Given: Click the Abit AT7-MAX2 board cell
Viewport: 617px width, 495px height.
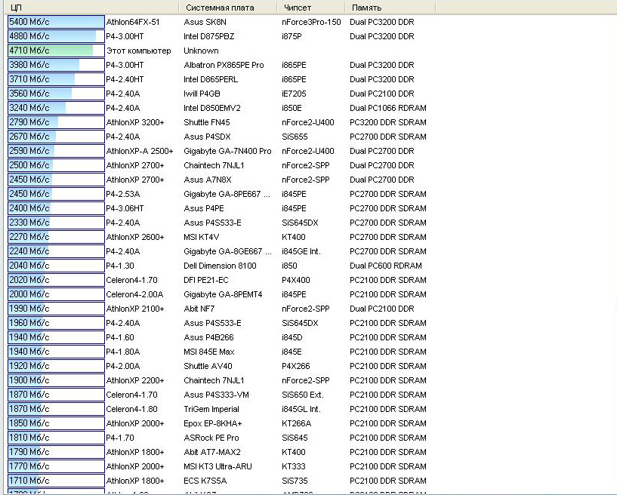Looking at the screenshot, I should click(x=212, y=452).
